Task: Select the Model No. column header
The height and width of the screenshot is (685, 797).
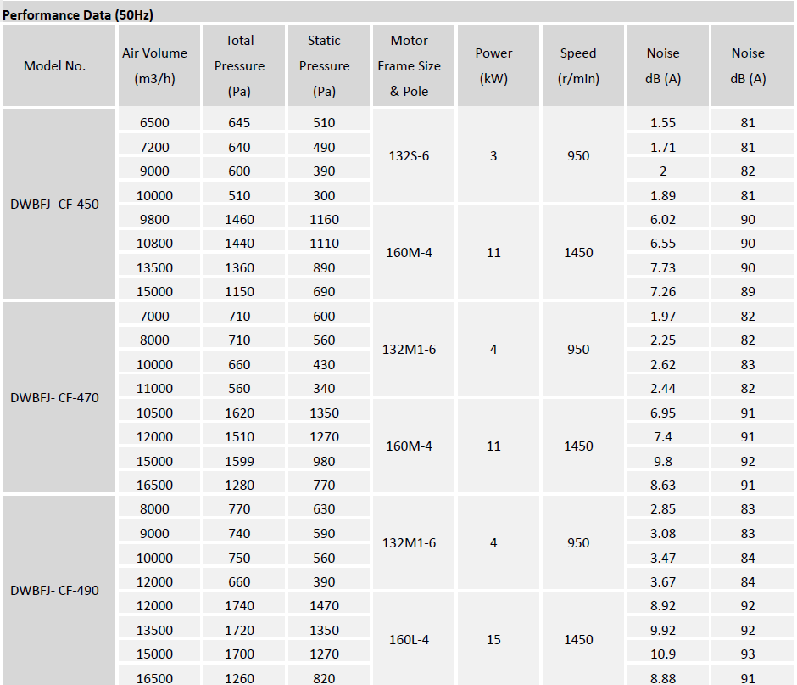Action: [x=55, y=66]
